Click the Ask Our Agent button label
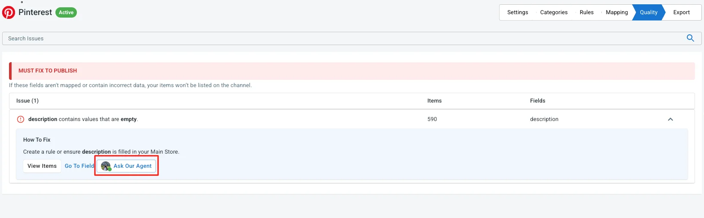The image size is (704, 218). (x=132, y=166)
